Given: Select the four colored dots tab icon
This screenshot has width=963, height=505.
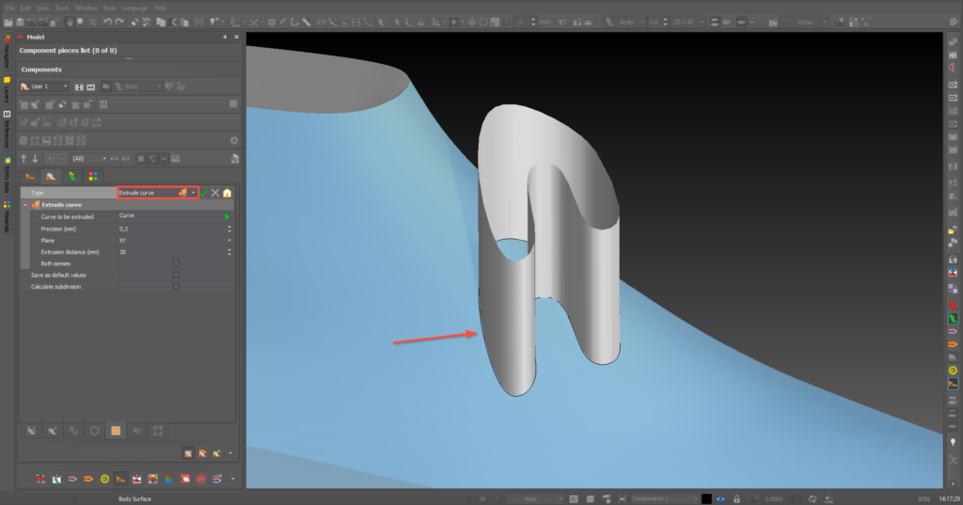Looking at the screenshot, I should pos(93,176).
